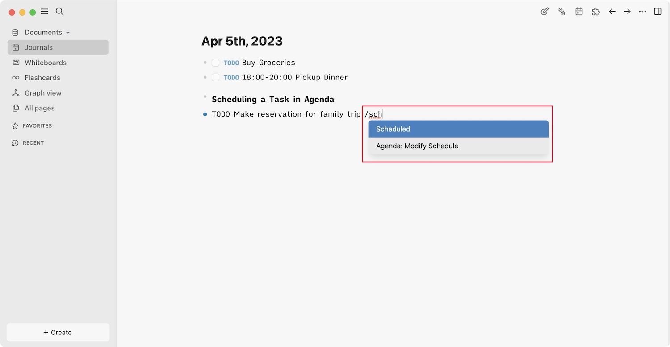Click the shooting star toolbar icon

point(562,12)
